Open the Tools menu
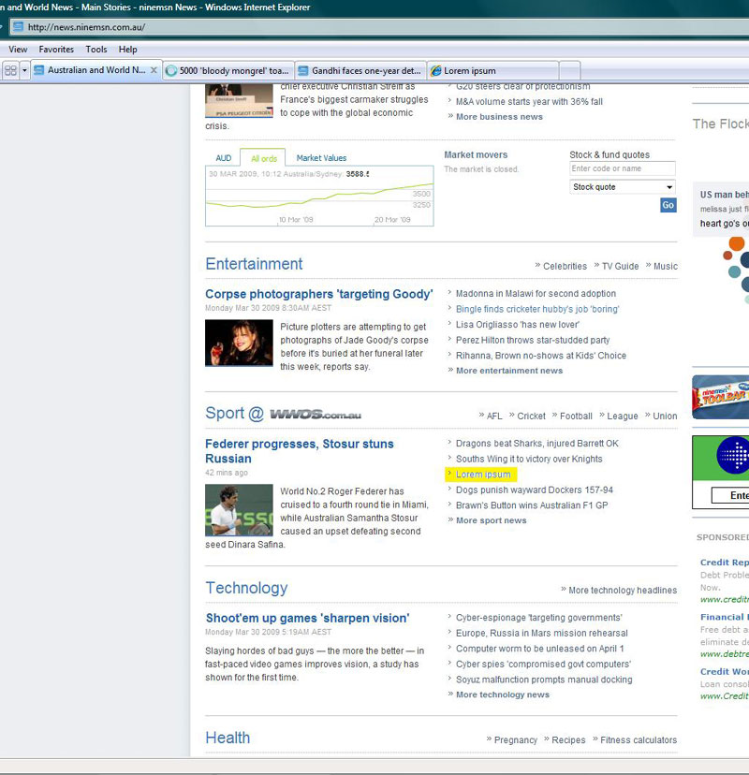Screen dimensions: 749x775 pyautogui.click(x=95, y=50)
